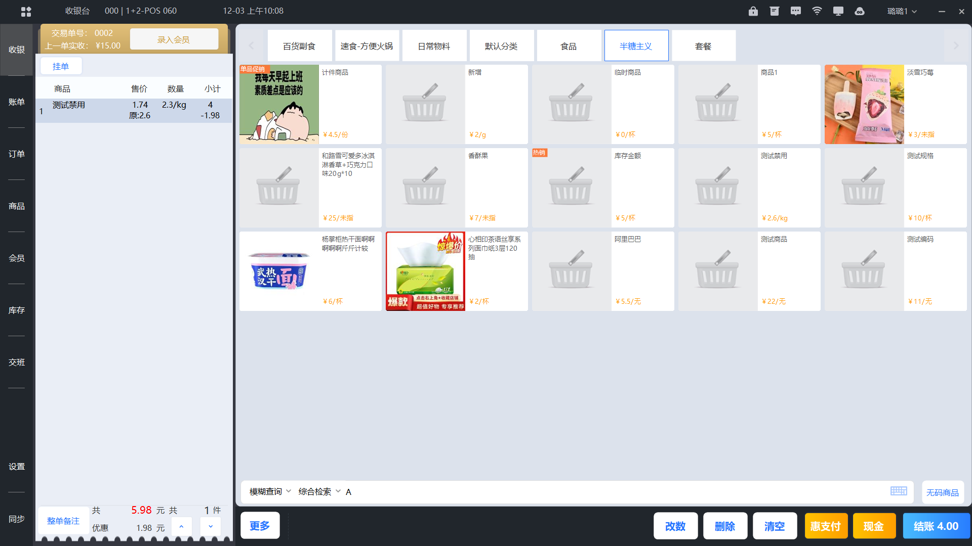Image resolution: width=972 pixels, height=546 pixels.
Task: Open the messages chat bubble icon
Action: coord(796,11)
